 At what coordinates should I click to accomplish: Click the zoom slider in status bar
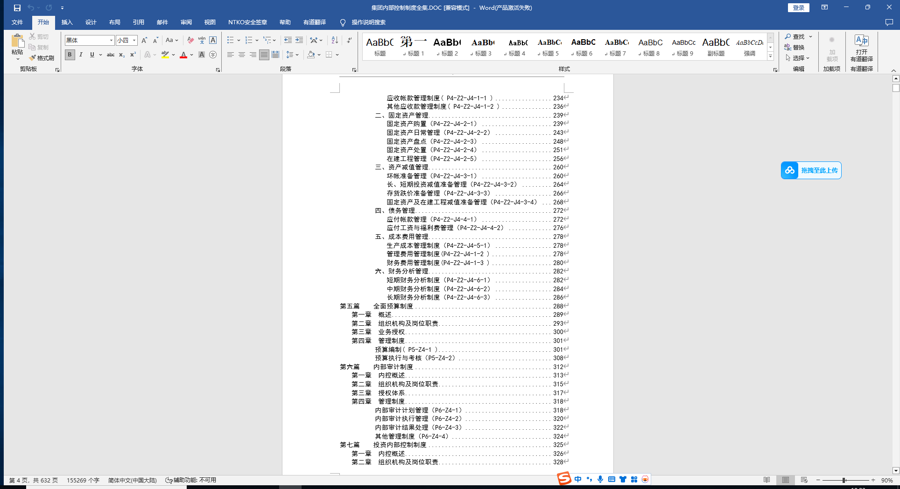click(844, 480)
